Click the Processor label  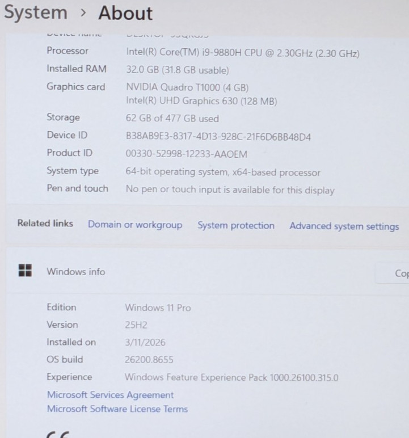pos(68,50)
